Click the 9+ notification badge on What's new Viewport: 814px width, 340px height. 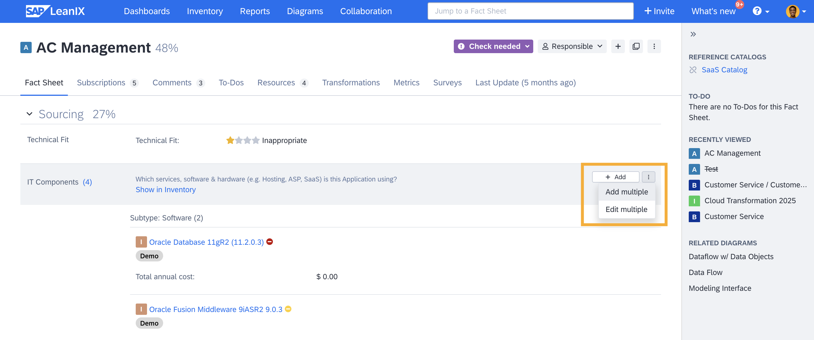click(x=739, y=5)
